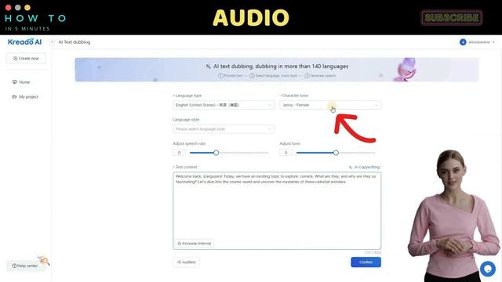
Task: Click the AI copywriting link
Action: pos(364,167)
